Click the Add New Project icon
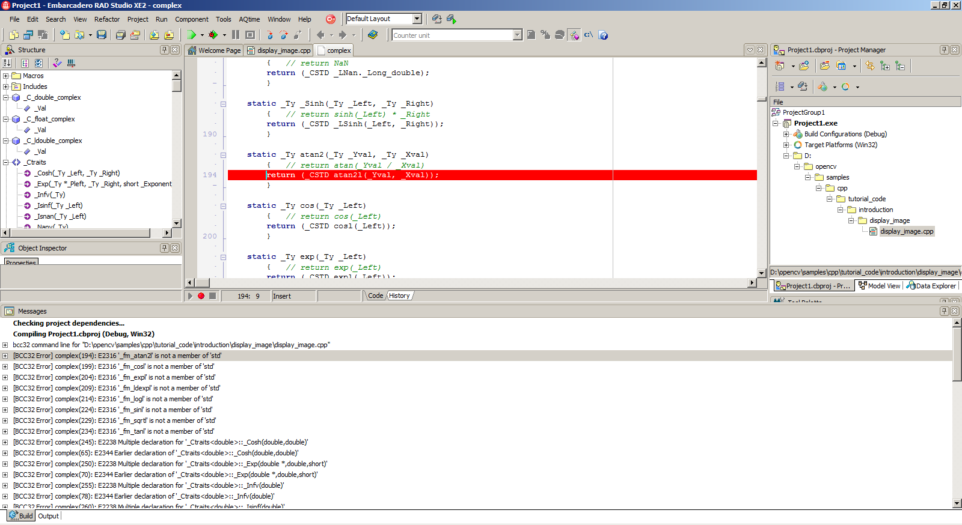The image size is (962, 525). click(x=780, y=66)
